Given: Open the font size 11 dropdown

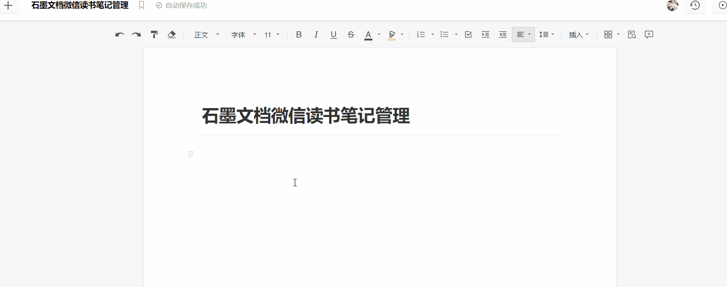Looking at the screenshot, I should [x=272, y=35].
